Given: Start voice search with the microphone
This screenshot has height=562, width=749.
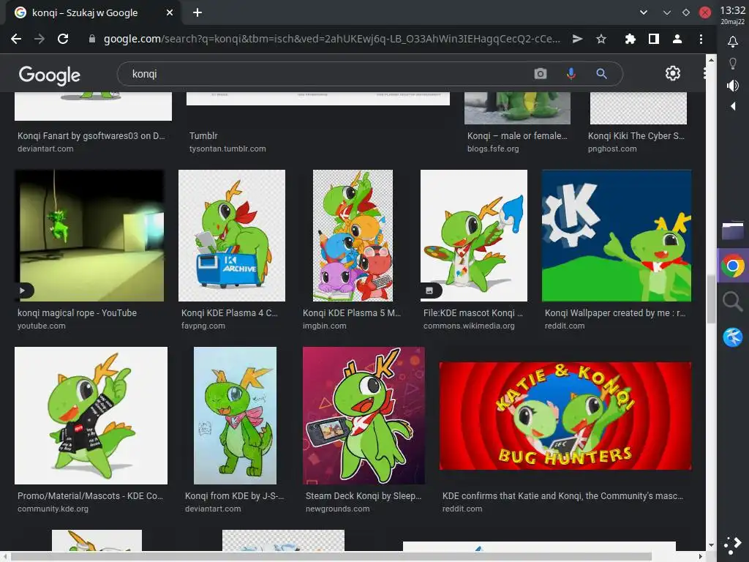Looking at the screenshot, I should pos(571,74).
